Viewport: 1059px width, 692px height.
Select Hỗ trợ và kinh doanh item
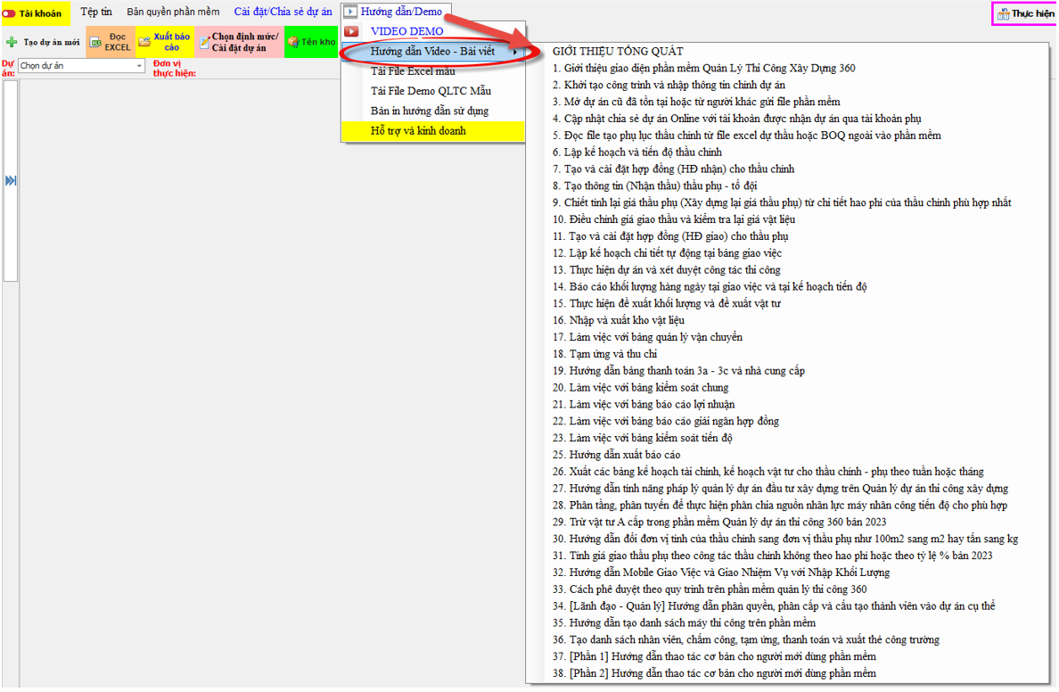(433, 131)
